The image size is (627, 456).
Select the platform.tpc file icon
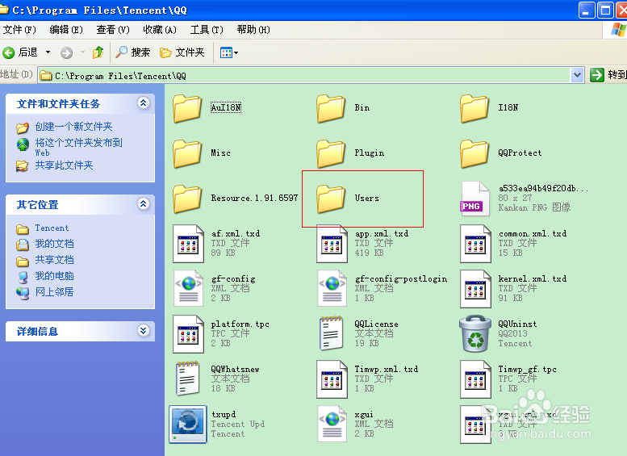188,334
